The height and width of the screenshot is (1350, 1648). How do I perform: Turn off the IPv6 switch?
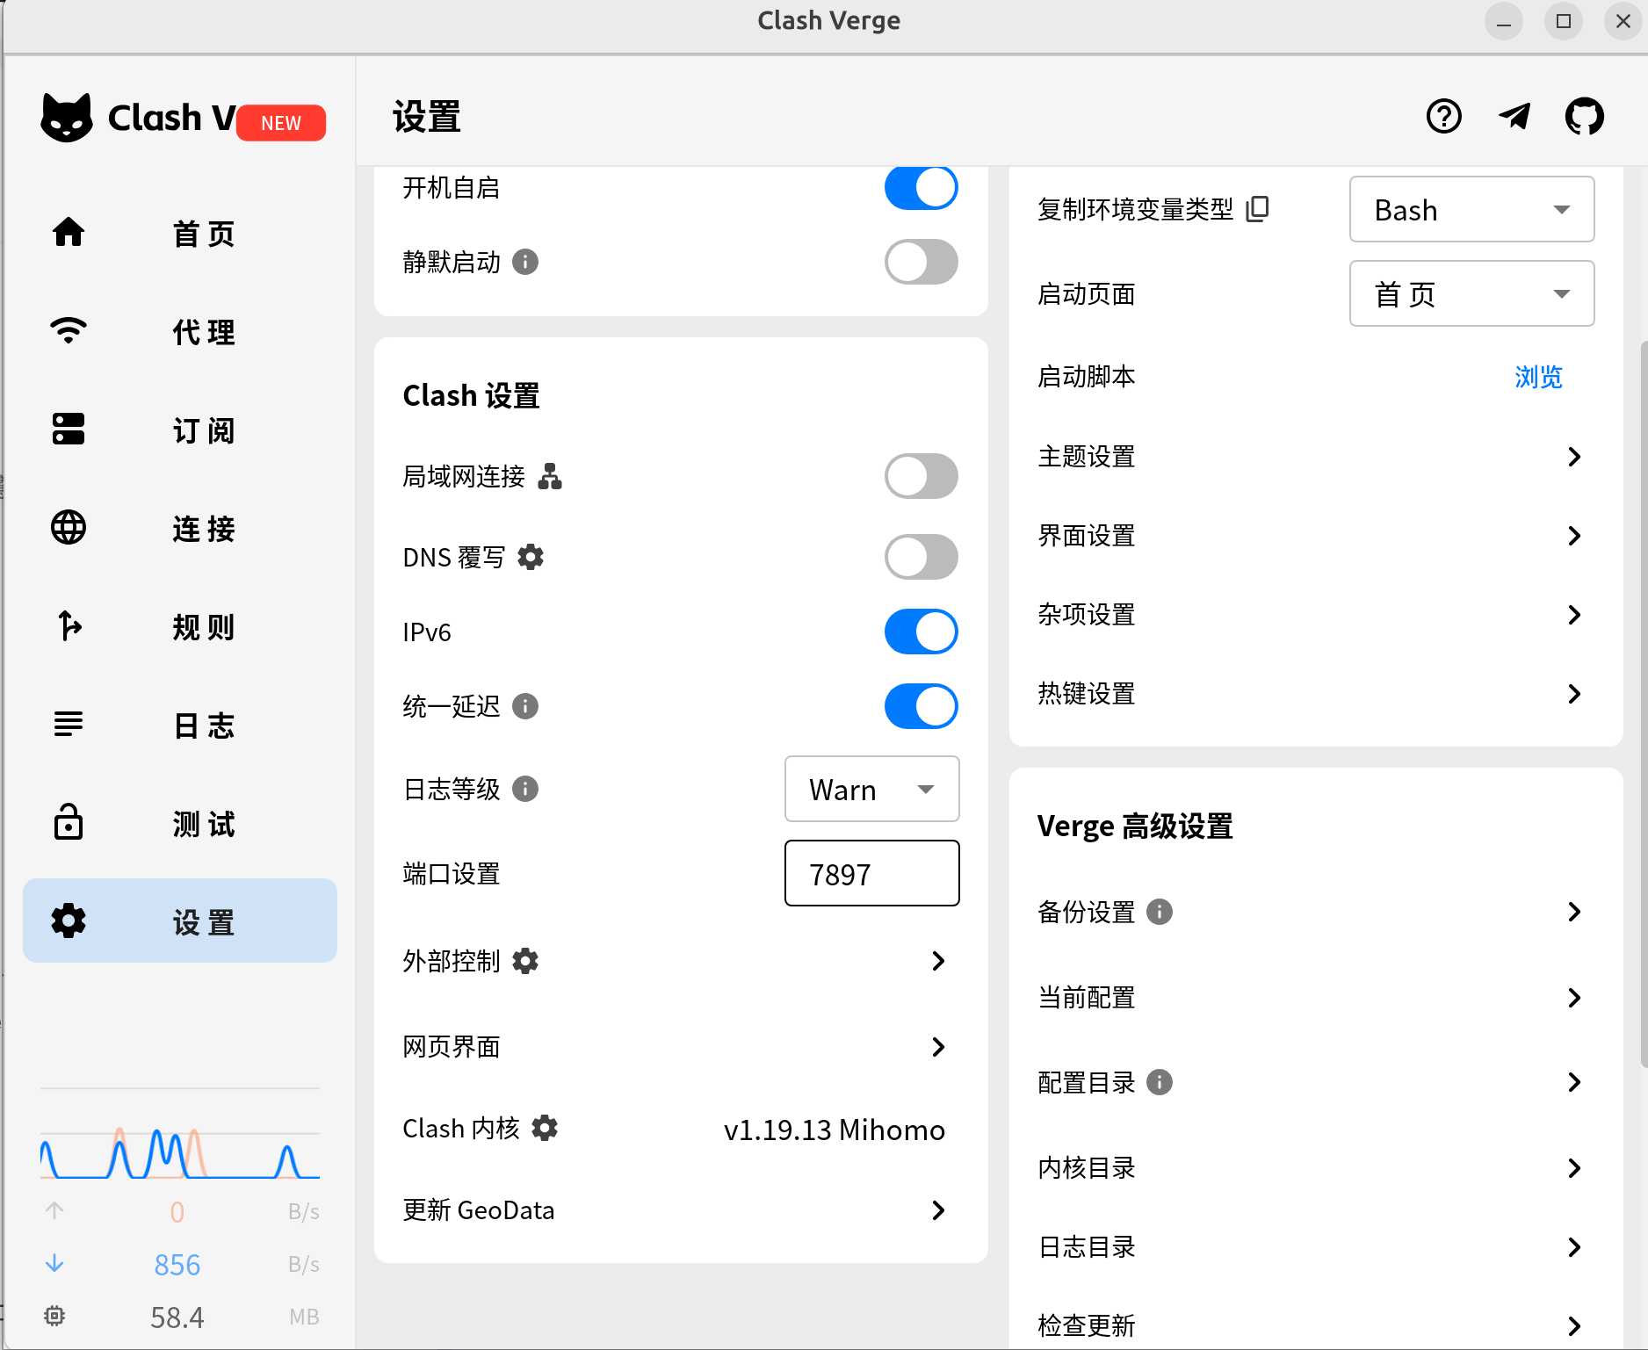pos(922,632)
